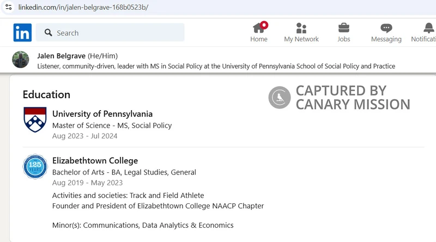Click the browser URL address bar
The height and width of the screenshot is (242, 436).
(x=222, y=7)
